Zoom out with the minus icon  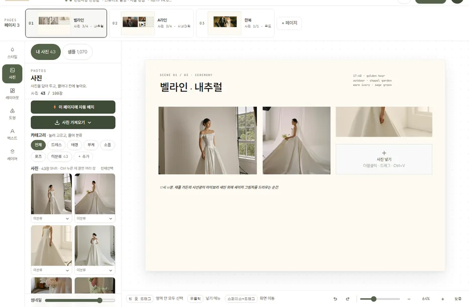click(409, 299)
